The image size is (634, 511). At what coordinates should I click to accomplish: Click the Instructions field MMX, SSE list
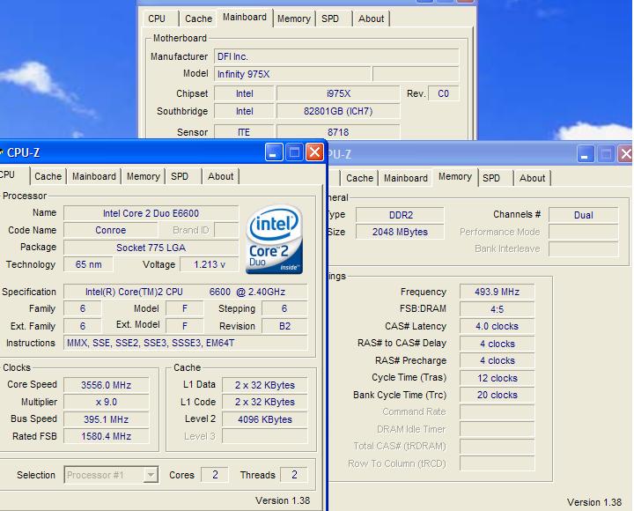coord(186,343)
